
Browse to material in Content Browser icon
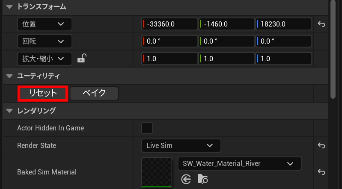(202, 180)
